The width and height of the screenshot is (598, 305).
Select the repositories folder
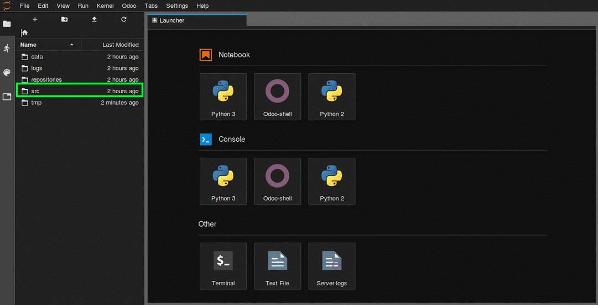pyautogui.click(x=80, y=80)
